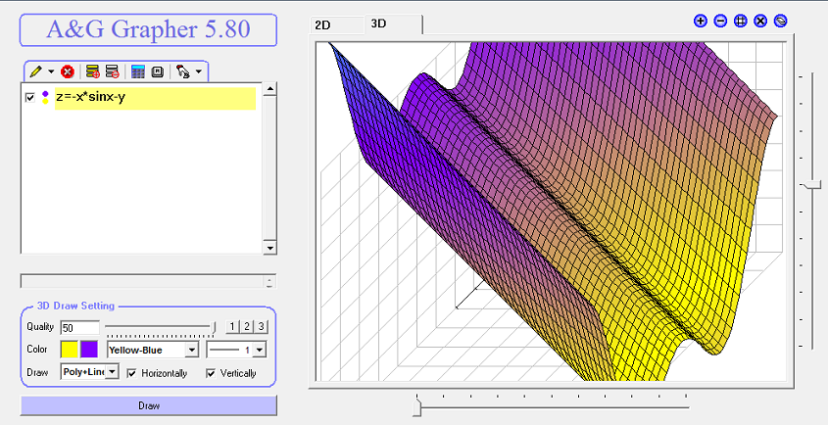Click the Quality input field

coord(78,327)
